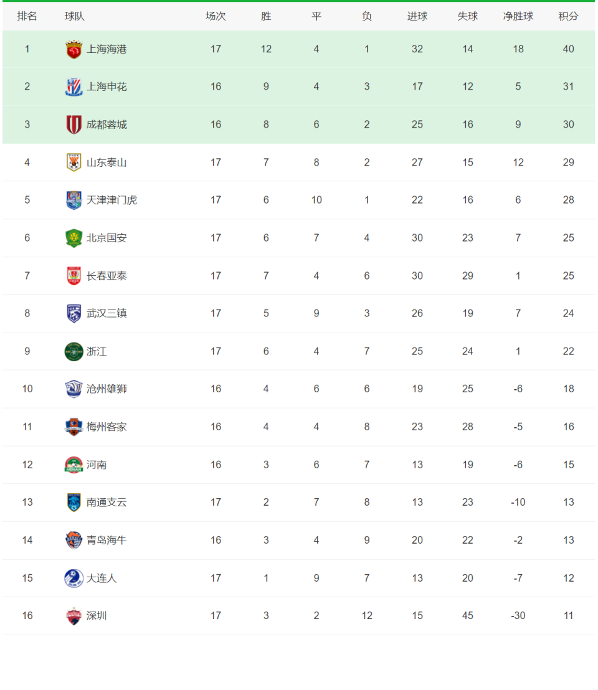Click the 河南 team badge

(x=74, y=465)
